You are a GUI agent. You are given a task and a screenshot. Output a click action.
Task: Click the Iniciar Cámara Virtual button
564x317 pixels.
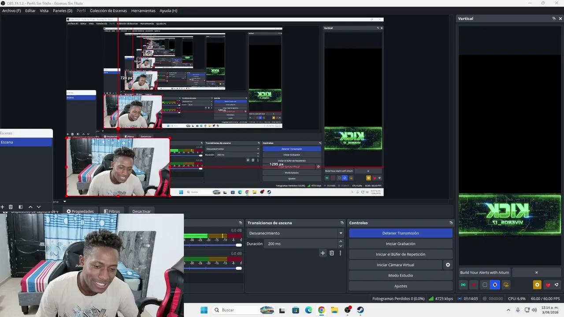(395, 265)
